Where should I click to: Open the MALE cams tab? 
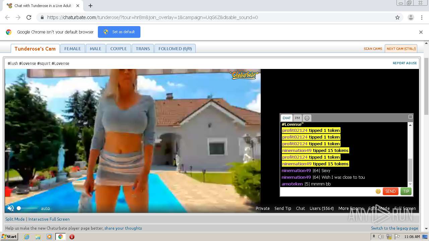tap(96, 49)
